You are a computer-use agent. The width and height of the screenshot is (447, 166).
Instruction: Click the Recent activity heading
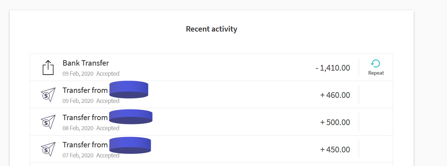[x=211, y=29]
